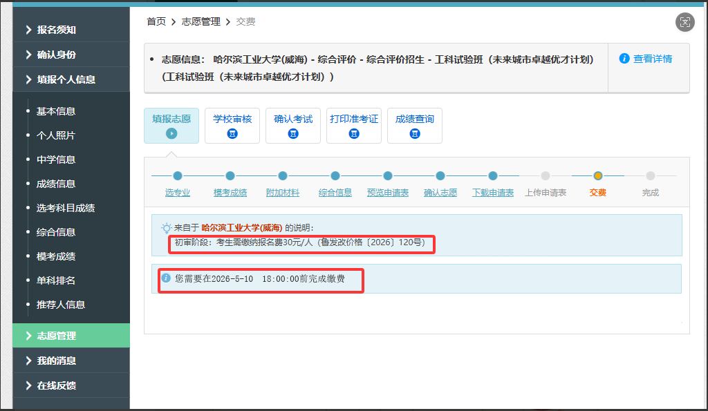Expand the 确认身份 sidebar section
This screenshot has height=411, width=708.
tap(71, 55)
